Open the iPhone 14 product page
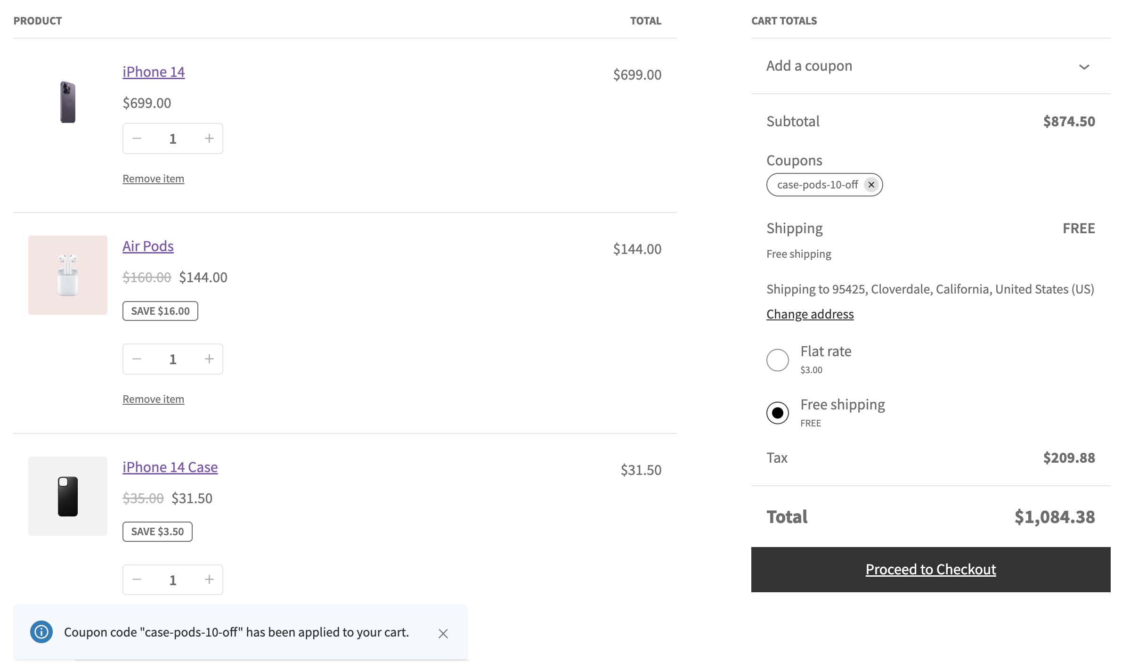1122x670 pixels. tap(153, 72)
